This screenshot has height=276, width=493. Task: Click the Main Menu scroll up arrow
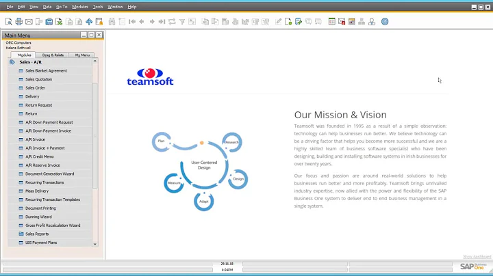[95, 61]
